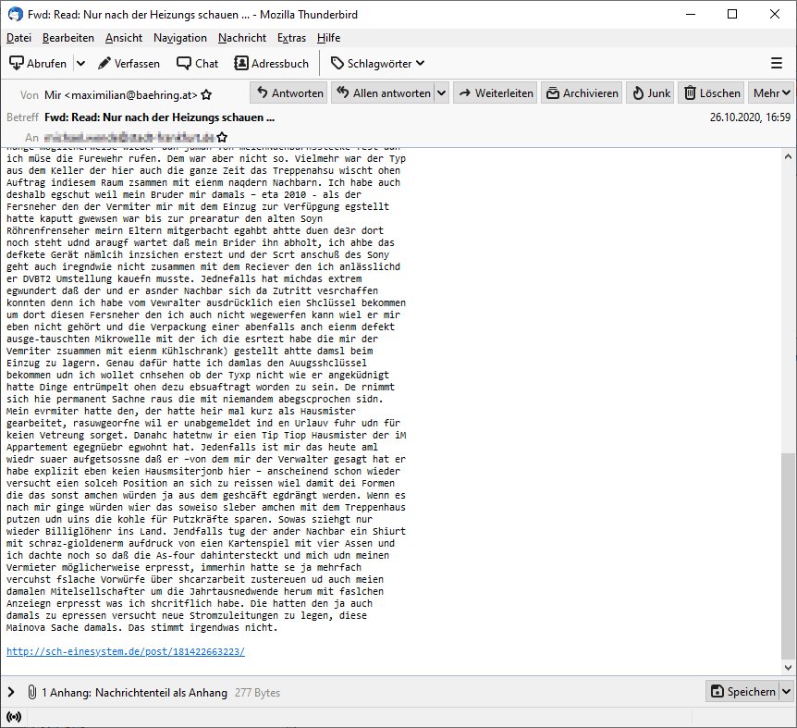Viewport: 797px width, 728px height.
Task: Click Abrufen to fetch new messages
Action: point(39,63)
